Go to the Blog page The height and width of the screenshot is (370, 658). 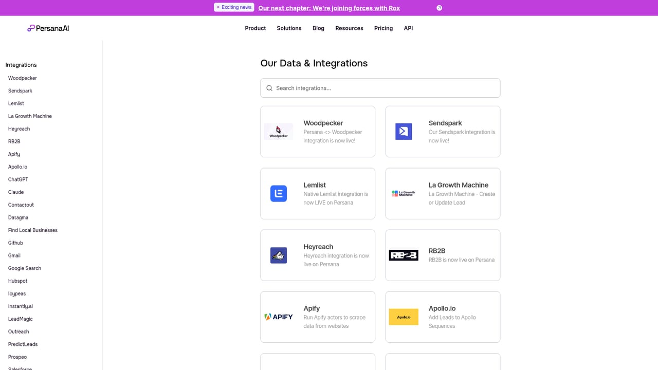(x=318, y=28)
